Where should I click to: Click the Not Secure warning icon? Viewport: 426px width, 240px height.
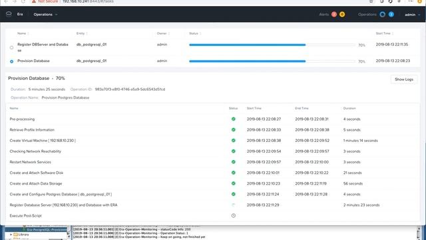click(x=34, y=1)
